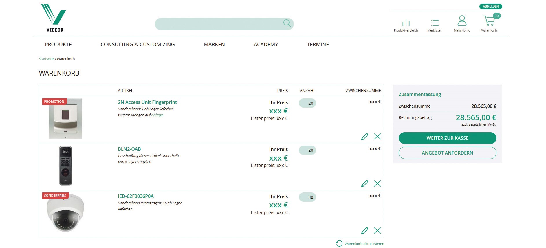Click 'Beschaffung dieses Artikels innerhalb' text
Screen dimensions: 546x248
coord(148,156)
